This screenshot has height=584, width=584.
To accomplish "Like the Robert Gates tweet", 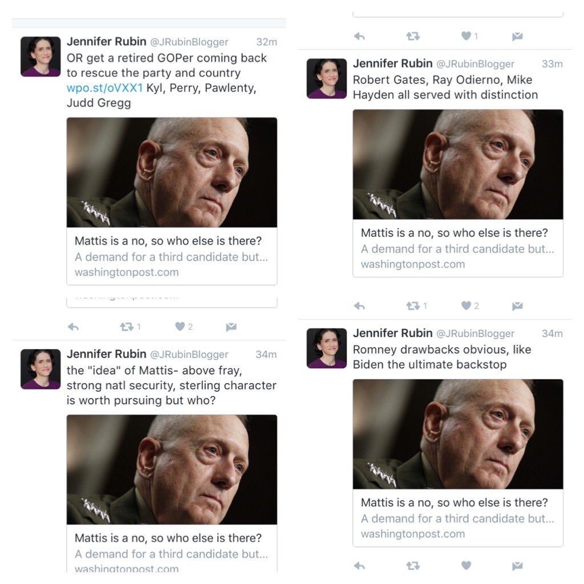I will [466, 306].
